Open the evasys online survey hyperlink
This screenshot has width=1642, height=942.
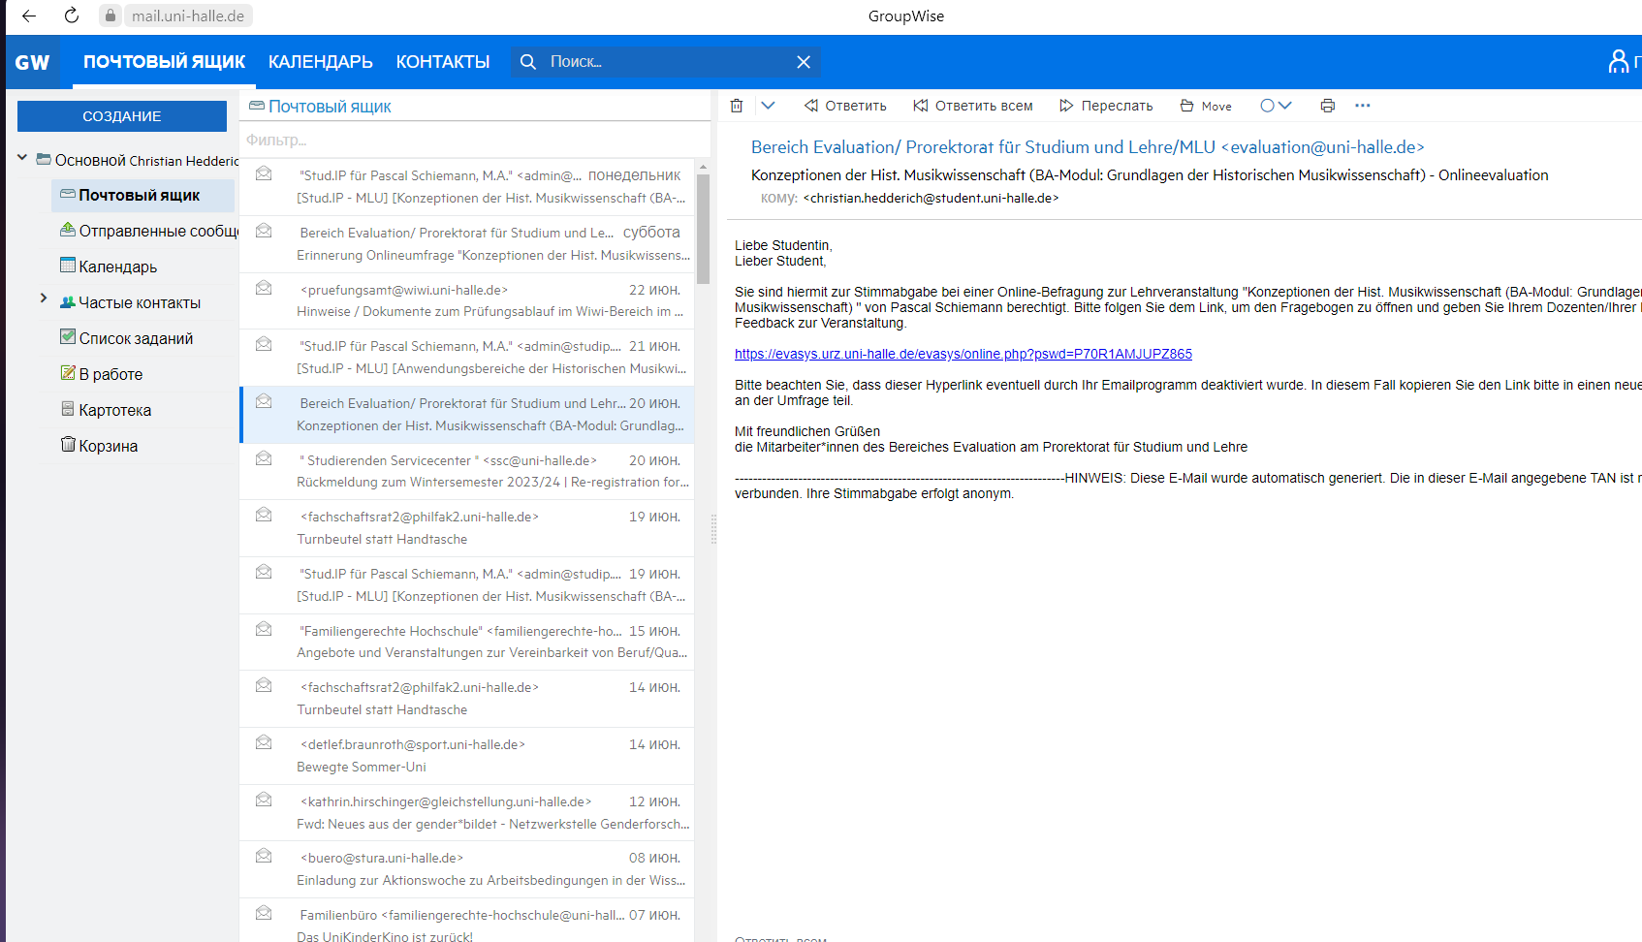click(x=963, y=354)
